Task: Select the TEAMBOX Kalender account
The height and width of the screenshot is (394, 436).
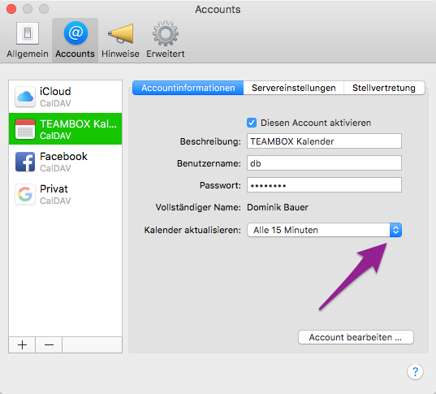Action: [x=65, y=129]
